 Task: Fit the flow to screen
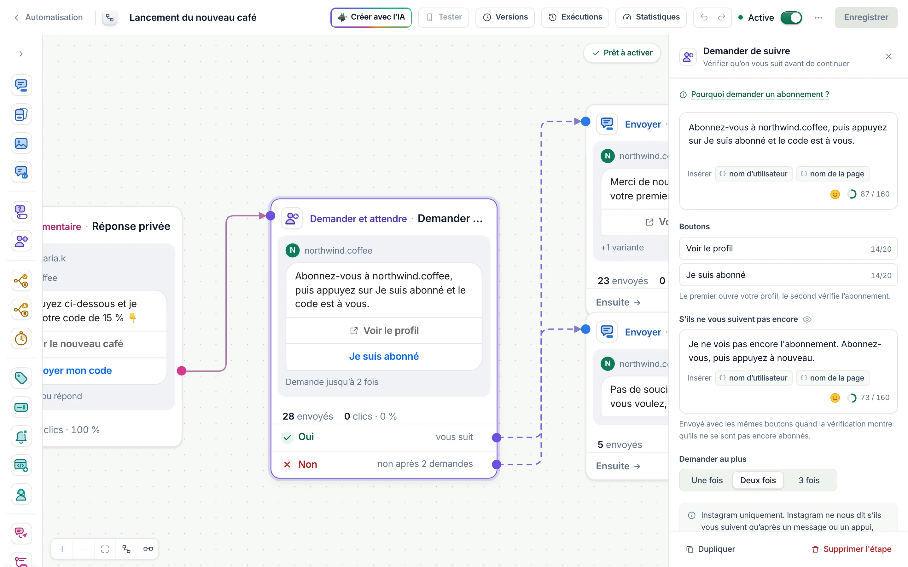[x=105, y=549]
